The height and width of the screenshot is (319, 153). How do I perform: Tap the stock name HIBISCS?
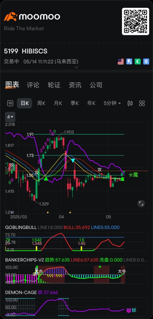tap(35, 51)
